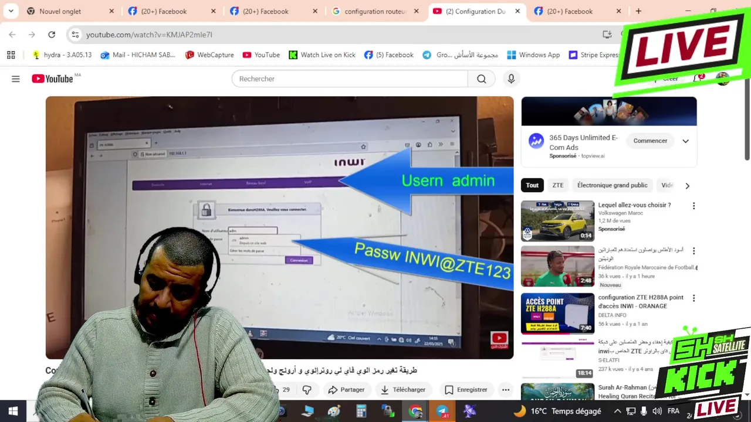This screenshot has width=751, height=422.
Task: Open hydra - 3.A05.13 bookmark
Action: pyautogui.click(x=62, y=55)
